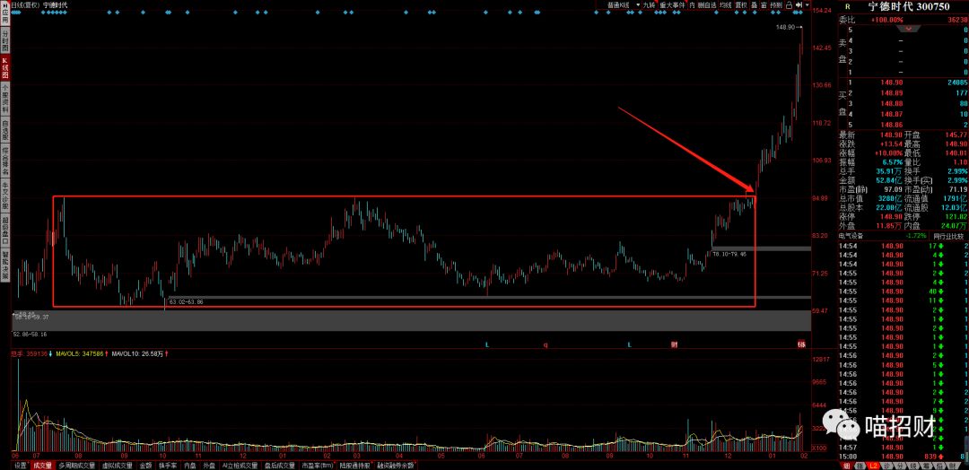
Task: Click the 窗 window layout button
Action: [x=764, y=5]
